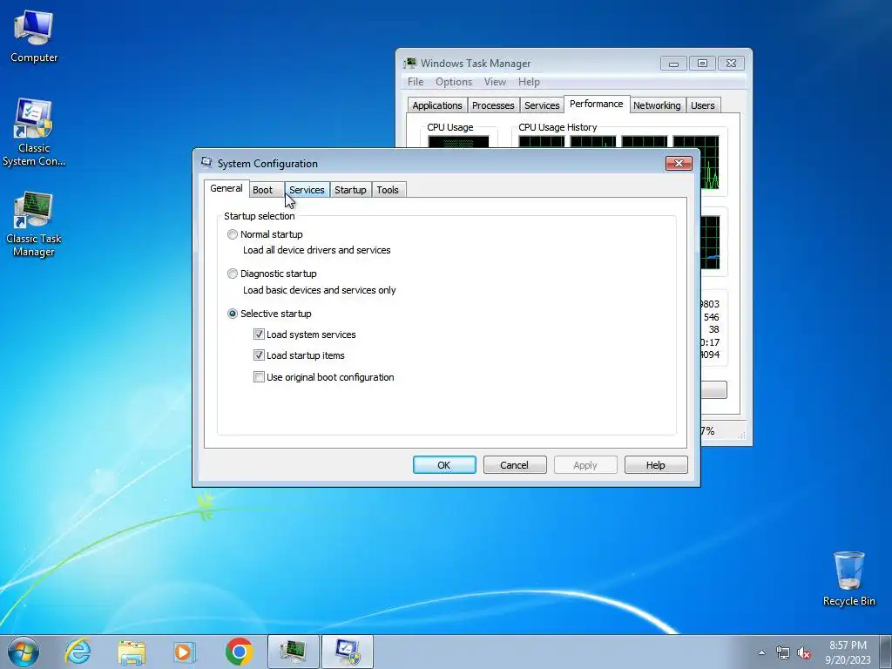892x669 pixels.
Task: Open the Options menu in Task Manager
Action: click(x=453, y=82)
